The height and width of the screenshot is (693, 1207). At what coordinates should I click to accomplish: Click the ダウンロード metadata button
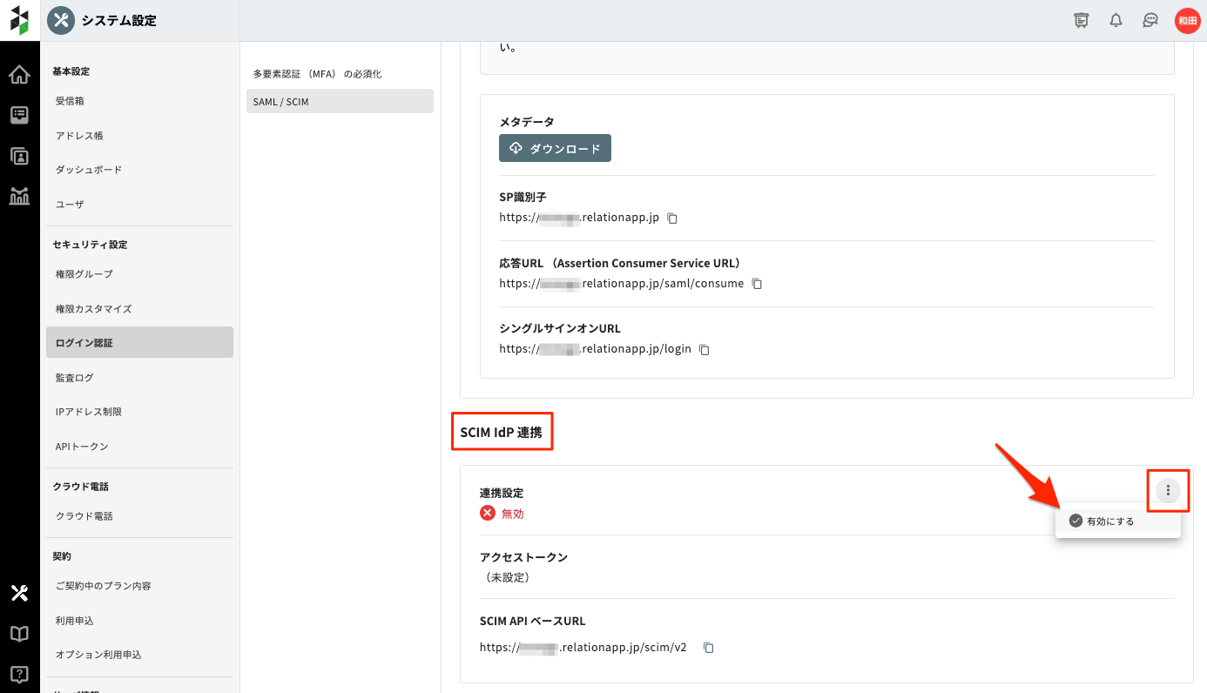point(555,149)
